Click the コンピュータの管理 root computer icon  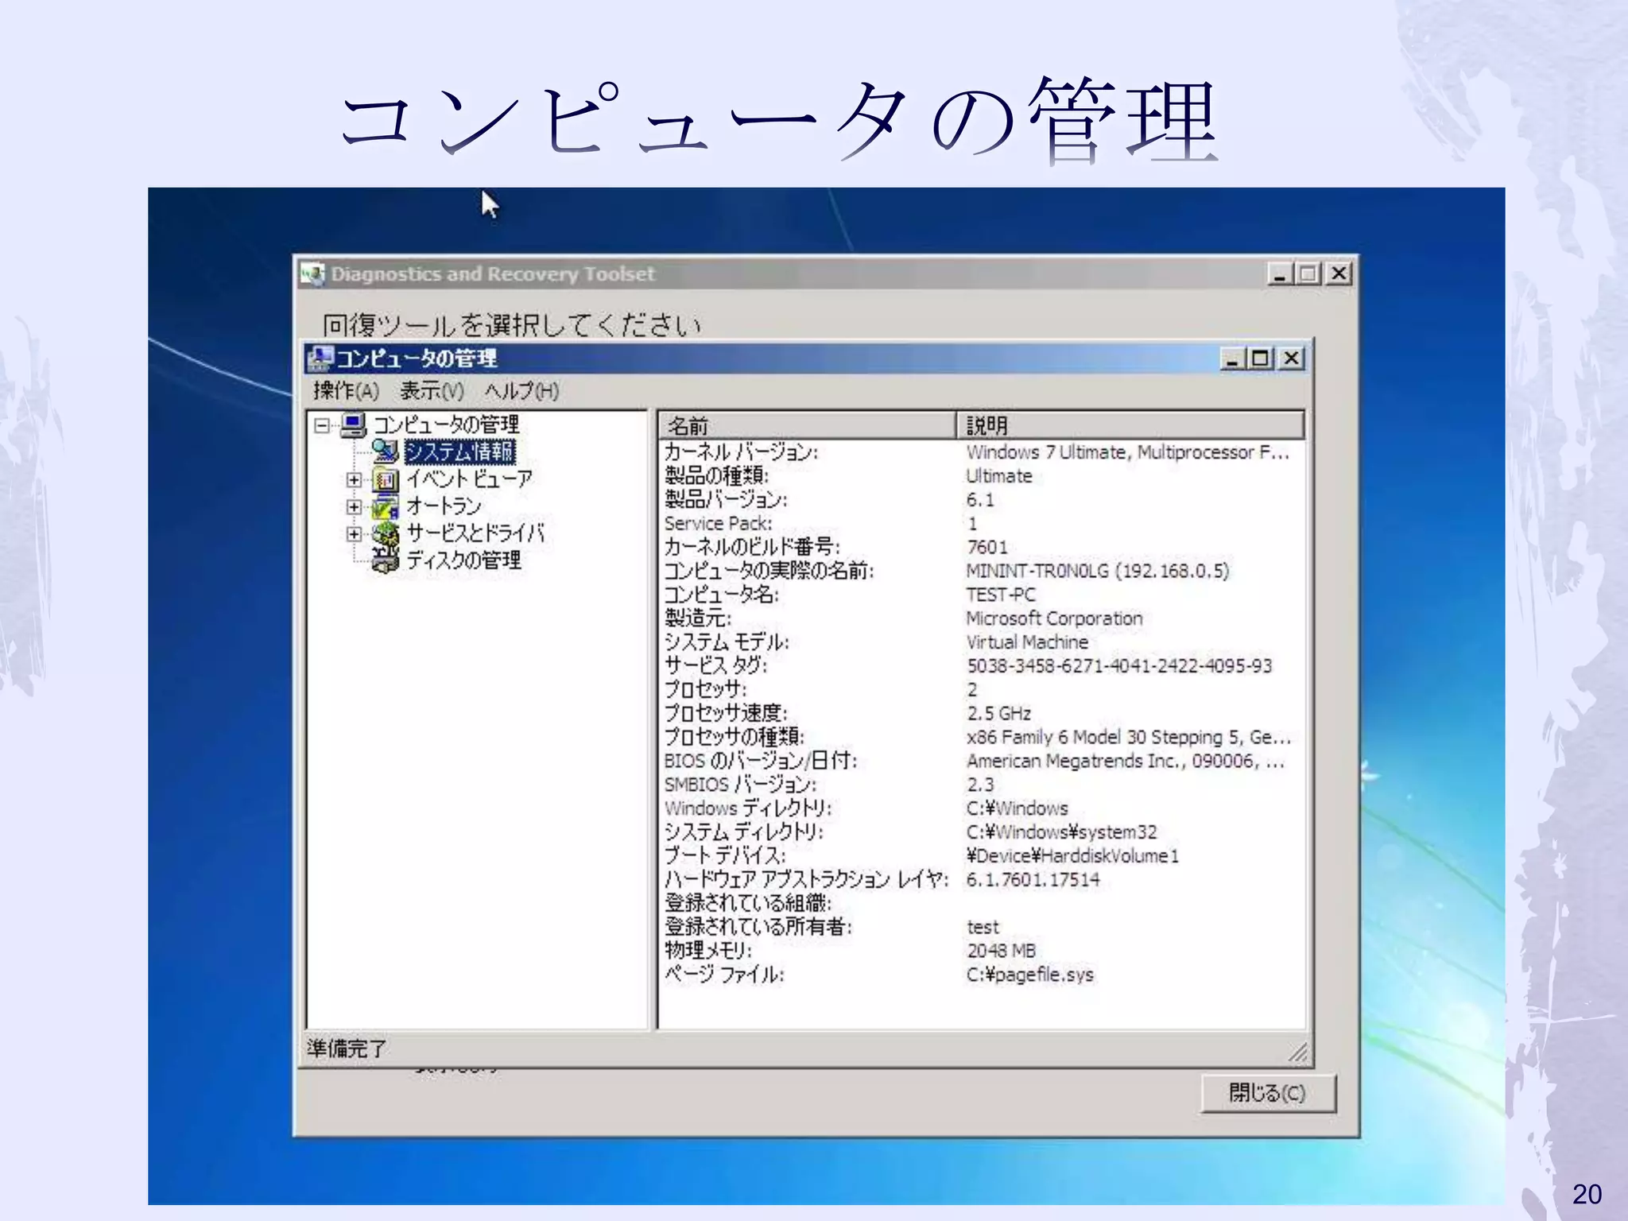click(353, 424)
